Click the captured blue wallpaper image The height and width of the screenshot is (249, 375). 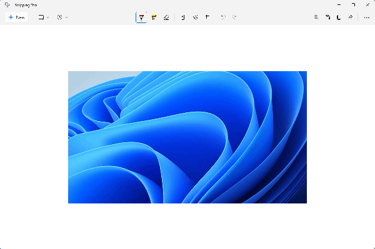coord(187,137)
